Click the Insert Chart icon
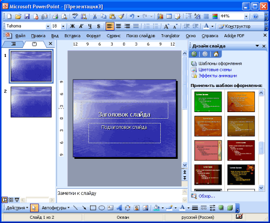This screenshot has width=270, height=223. [x=160, y=16]
